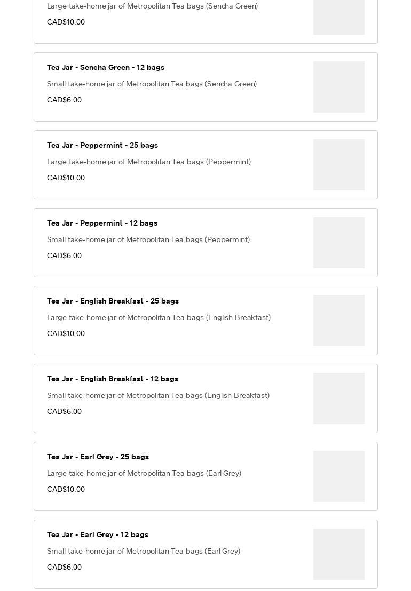Click CAD$6.00 price under Earl Grey 12 bags

pos(65,567)
